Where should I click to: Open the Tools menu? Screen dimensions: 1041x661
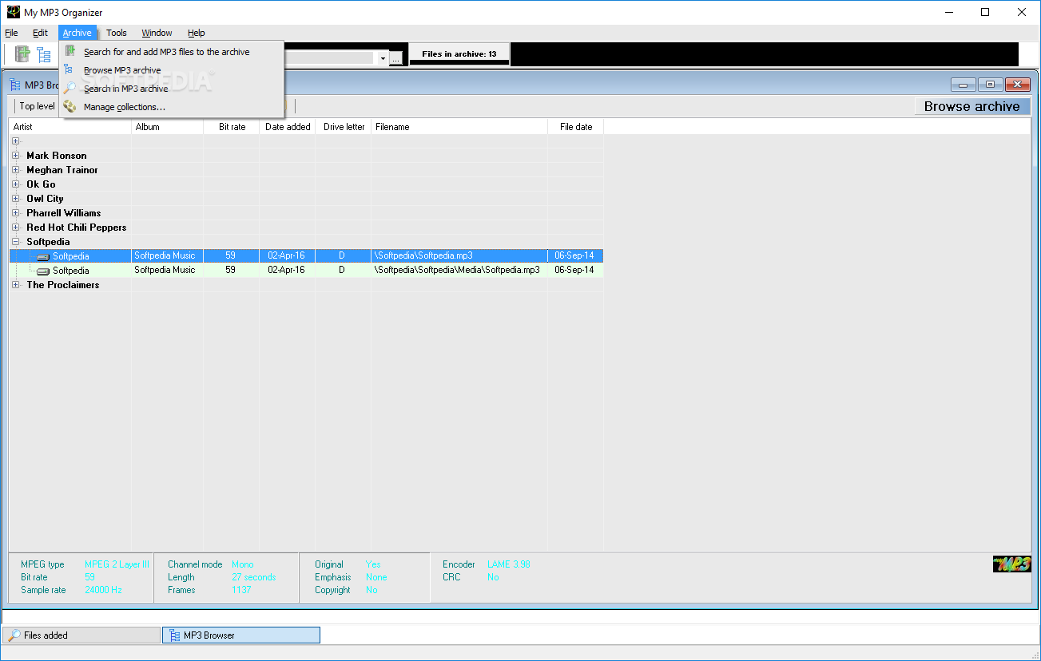click(x=117, y=33)
